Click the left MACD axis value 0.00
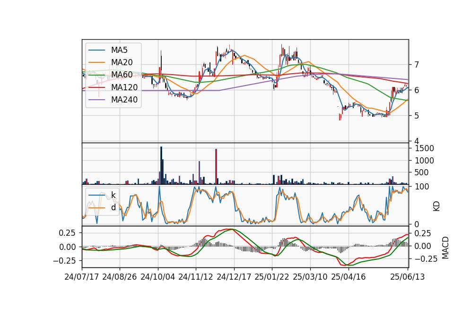 (x=67, y=247)
